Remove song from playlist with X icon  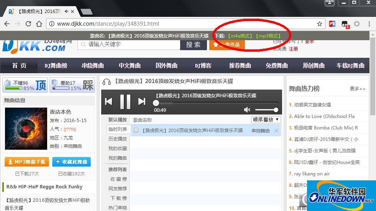(x=276, y=131)
